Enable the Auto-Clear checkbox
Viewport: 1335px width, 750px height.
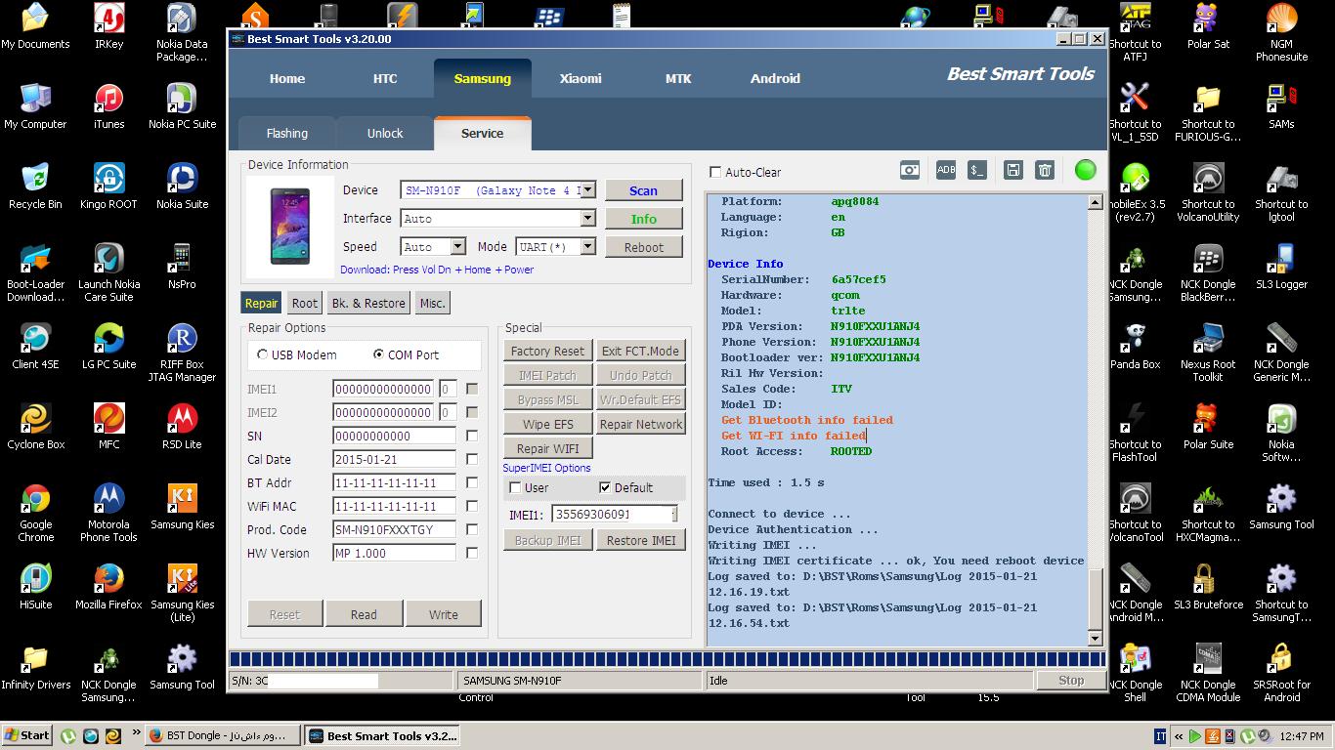click(715, 172)
